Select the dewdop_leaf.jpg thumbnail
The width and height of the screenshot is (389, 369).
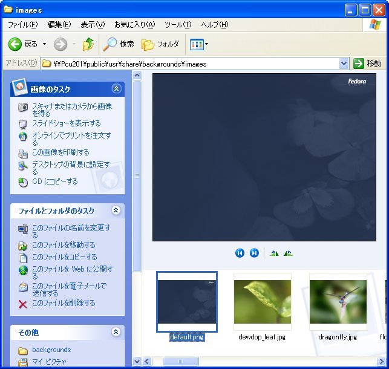[x=263, y=302]
